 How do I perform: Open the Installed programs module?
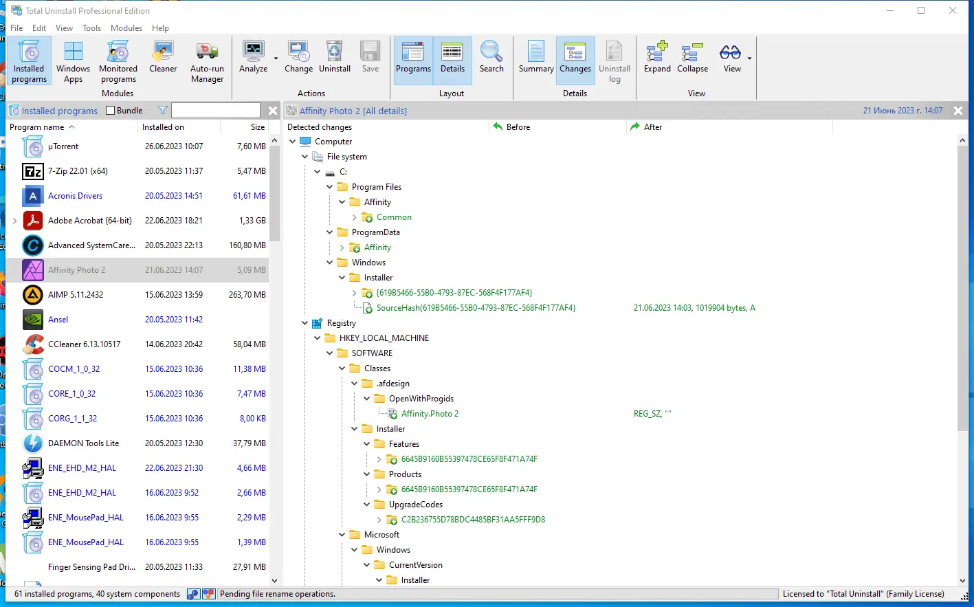pyautogui.click(x=29, y=61)
